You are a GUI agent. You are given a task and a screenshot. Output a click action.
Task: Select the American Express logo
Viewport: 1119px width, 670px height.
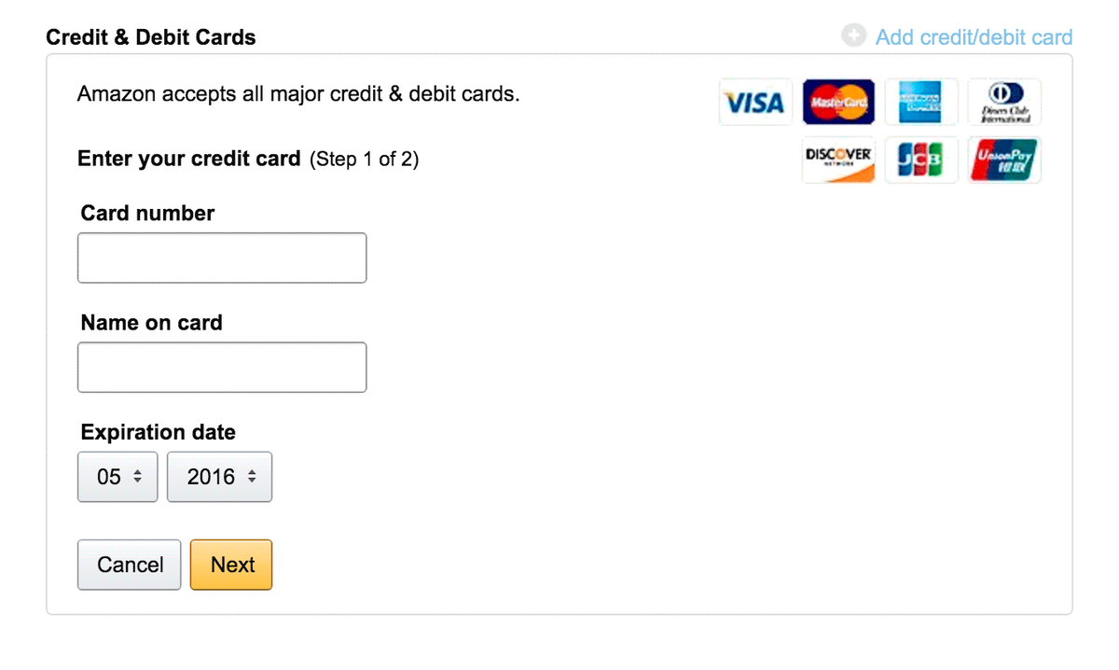(921, 102)
